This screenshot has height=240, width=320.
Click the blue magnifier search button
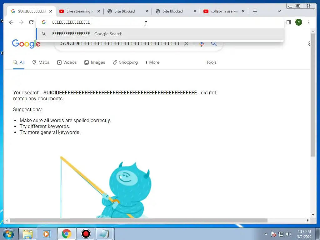click(x=214, y=43)
